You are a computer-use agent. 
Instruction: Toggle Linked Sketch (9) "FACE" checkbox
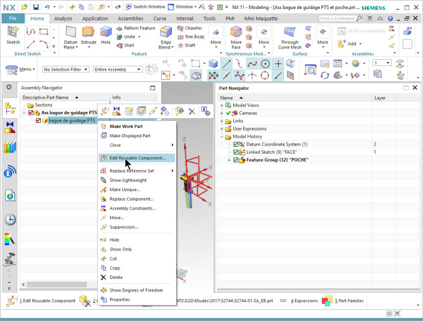tap(236, 152)
